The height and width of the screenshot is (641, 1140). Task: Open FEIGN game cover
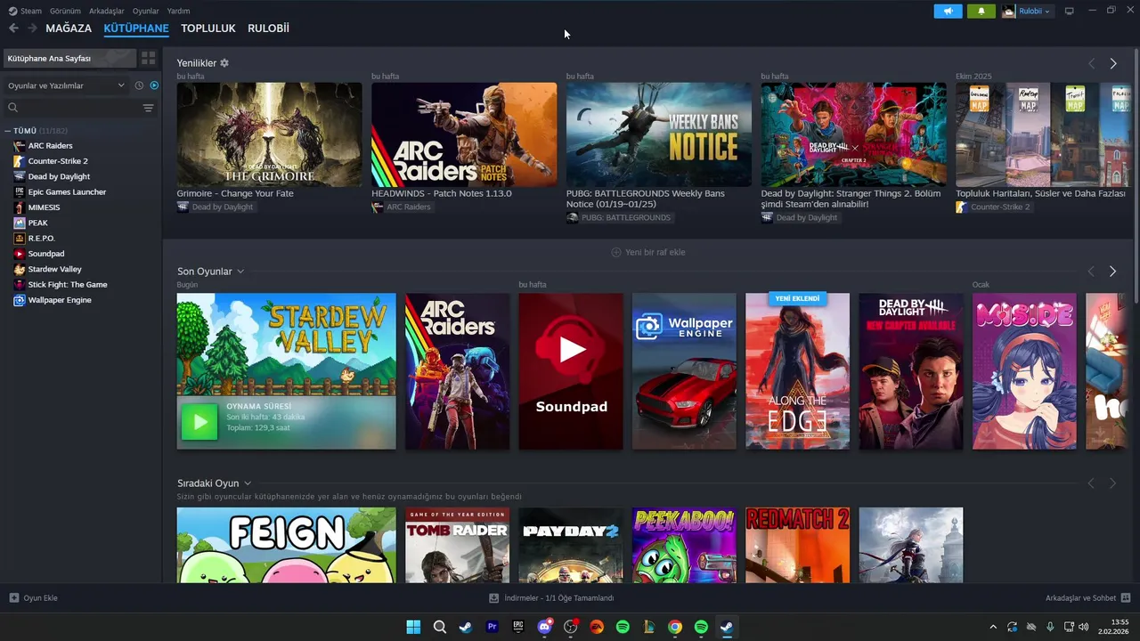[286, 545]
